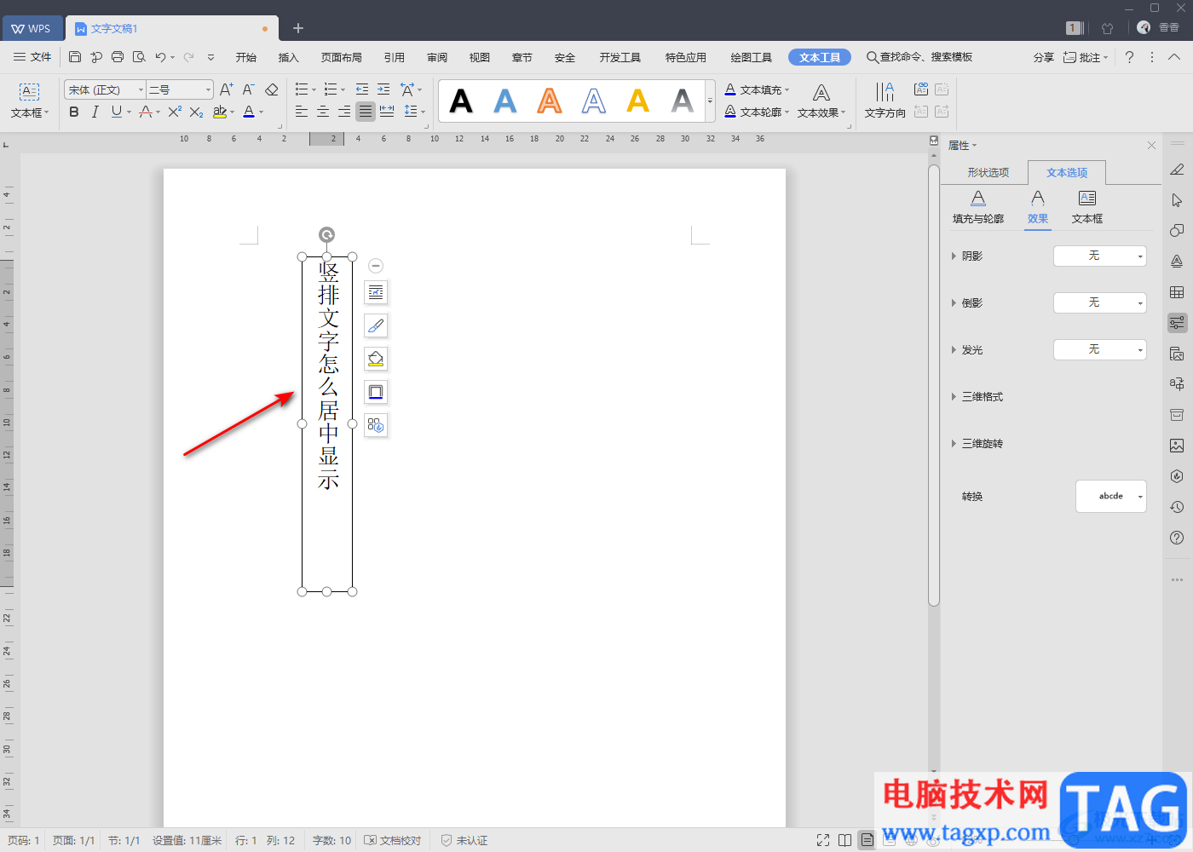
Task: Choose the orange outlined WordArt style
Action: tap(550, 101)
